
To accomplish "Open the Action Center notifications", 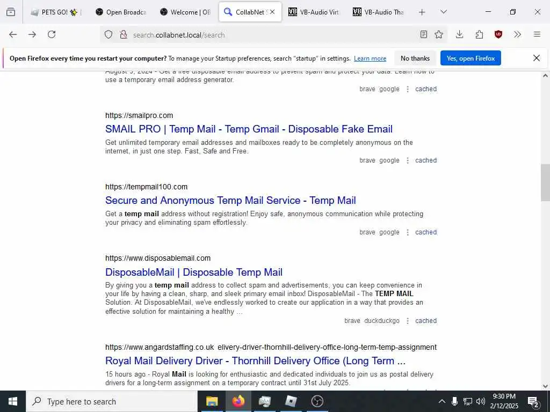I will pyautogui.click(x=533, y=401).
